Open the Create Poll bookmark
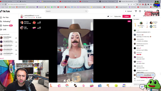The height and width of the screenshot is (91, 161). (40, 7)
